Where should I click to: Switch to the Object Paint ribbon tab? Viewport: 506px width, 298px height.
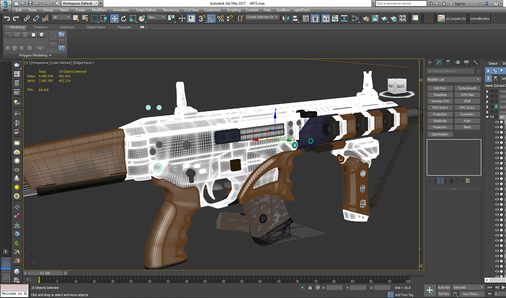[96, 27]
